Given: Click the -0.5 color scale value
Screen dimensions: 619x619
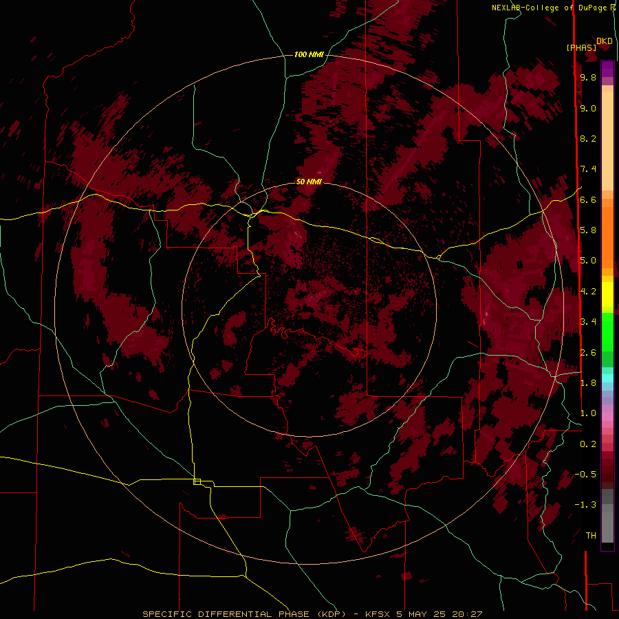Looking at the screenshot, I should coord(585,475).
